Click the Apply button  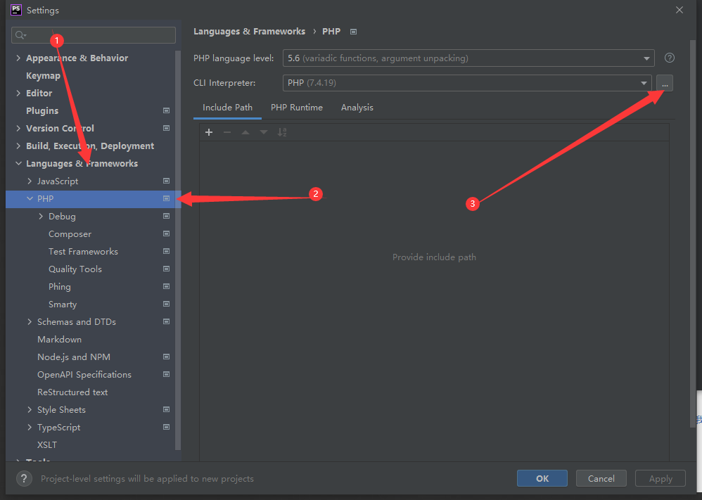click(x=660, y=478)
